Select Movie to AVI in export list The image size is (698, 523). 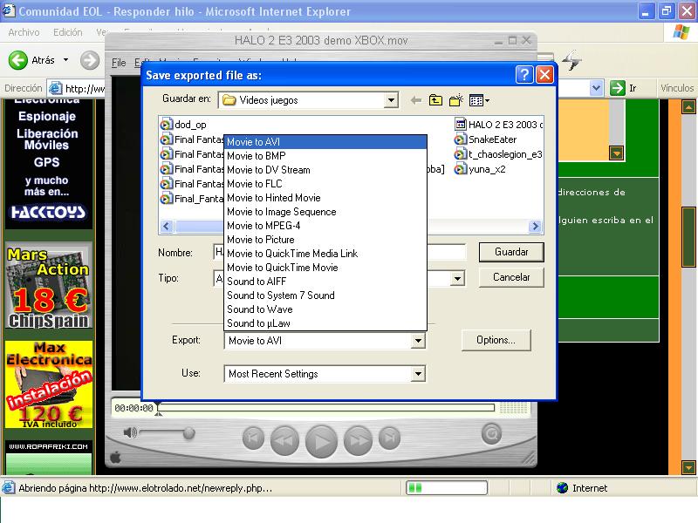(325, 142)
